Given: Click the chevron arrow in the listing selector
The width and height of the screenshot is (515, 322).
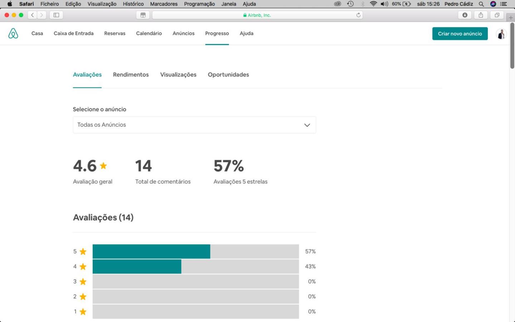Looking at the screenshot, I should [307, 125].
